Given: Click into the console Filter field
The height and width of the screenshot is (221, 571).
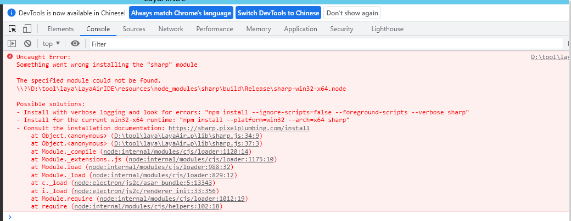Looking at the screenshot, I should (324, 44).
